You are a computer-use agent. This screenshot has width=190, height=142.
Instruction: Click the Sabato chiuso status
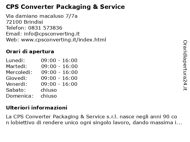coord(49,90)
